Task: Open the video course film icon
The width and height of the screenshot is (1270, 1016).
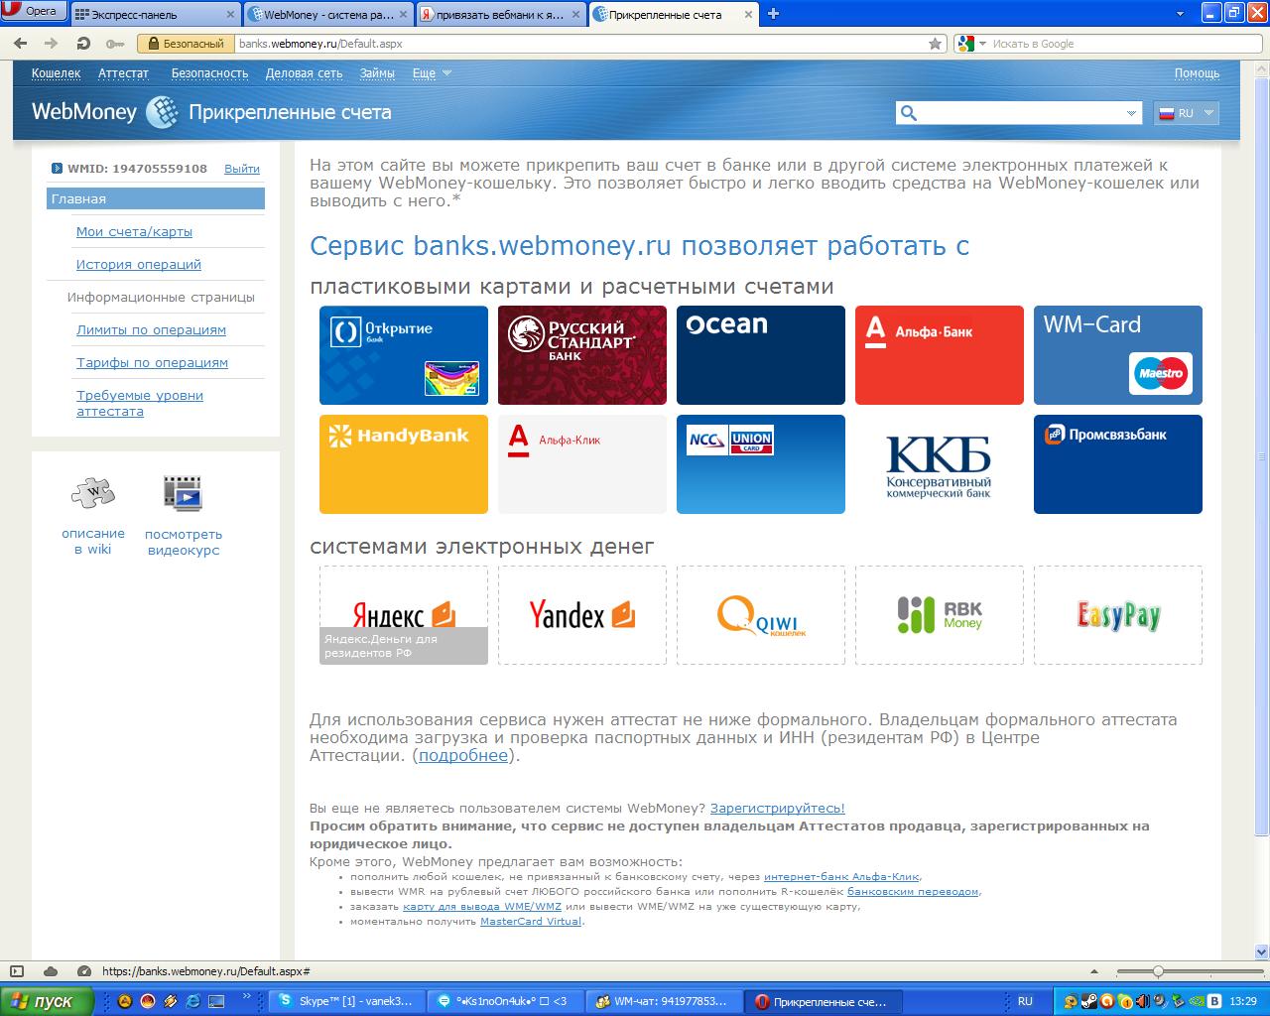Action: point(184,493)
